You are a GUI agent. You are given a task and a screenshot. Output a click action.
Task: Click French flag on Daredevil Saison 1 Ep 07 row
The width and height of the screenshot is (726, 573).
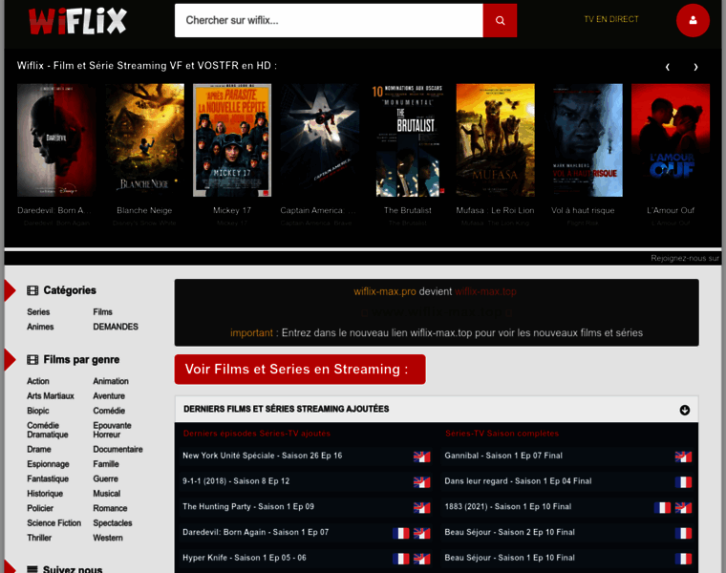[x=400, y=533]
